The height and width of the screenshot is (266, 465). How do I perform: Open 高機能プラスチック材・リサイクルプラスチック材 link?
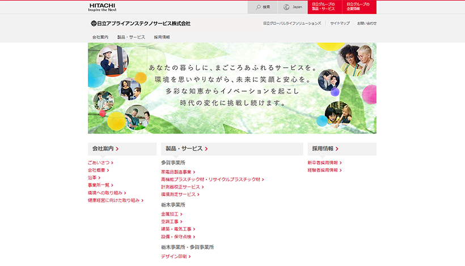213,179
